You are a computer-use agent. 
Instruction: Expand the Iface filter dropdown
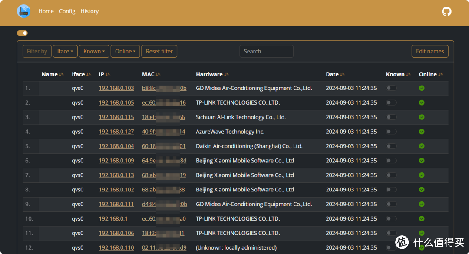(65, 51)
